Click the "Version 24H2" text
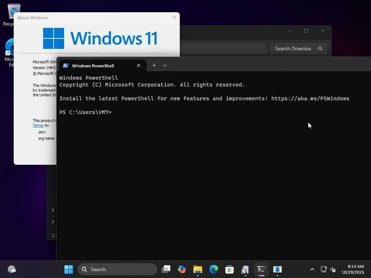The image size is (371, 278). [x=44, y=68]
